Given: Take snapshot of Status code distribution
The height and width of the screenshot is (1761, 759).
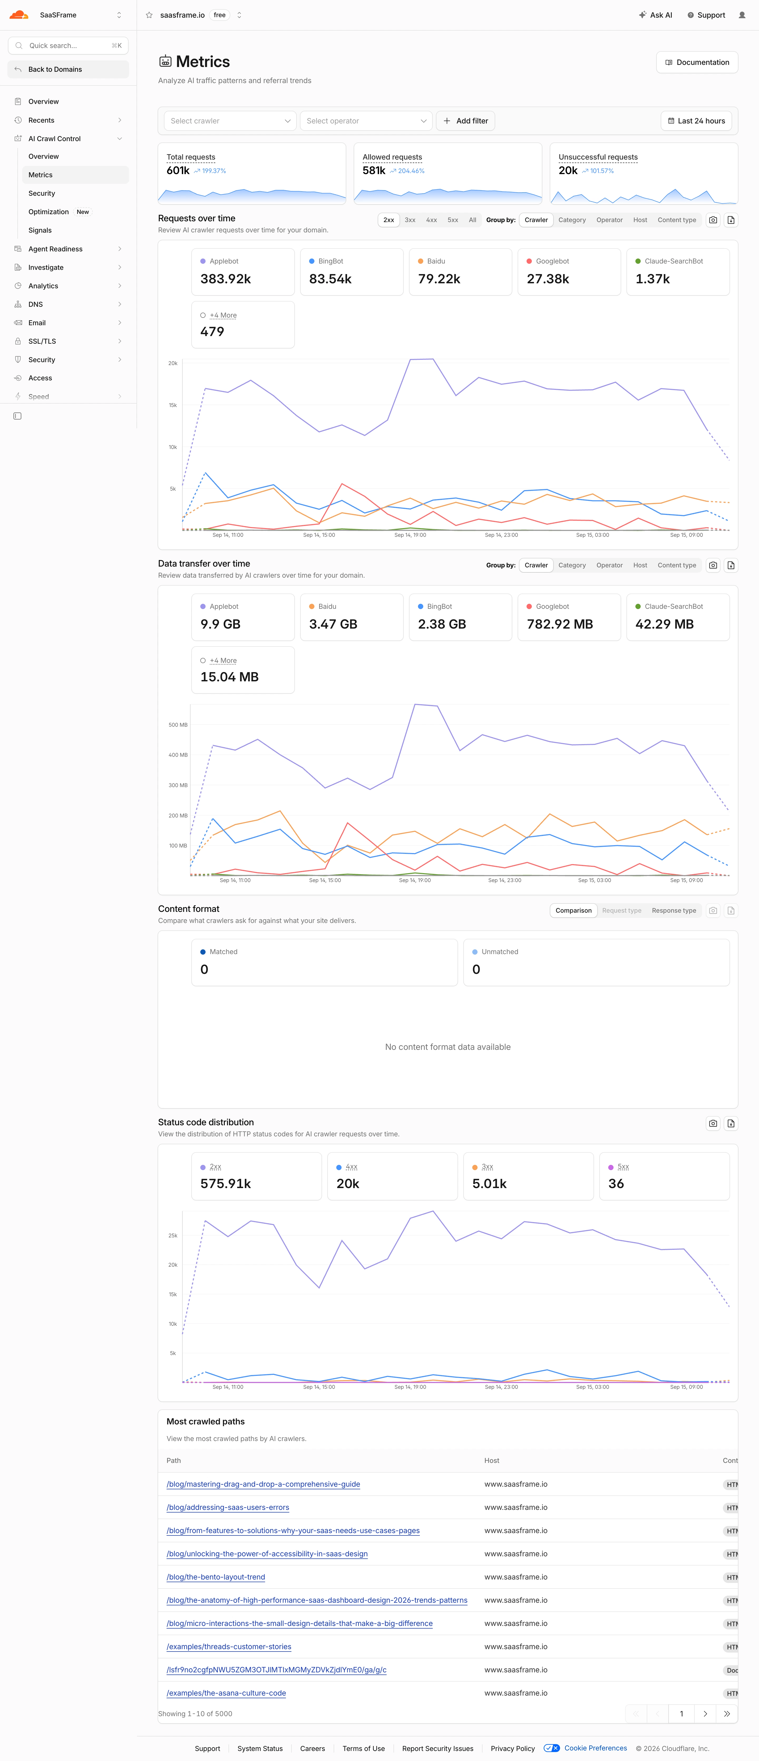Looking at the screenshot, I should [713, 1123].
